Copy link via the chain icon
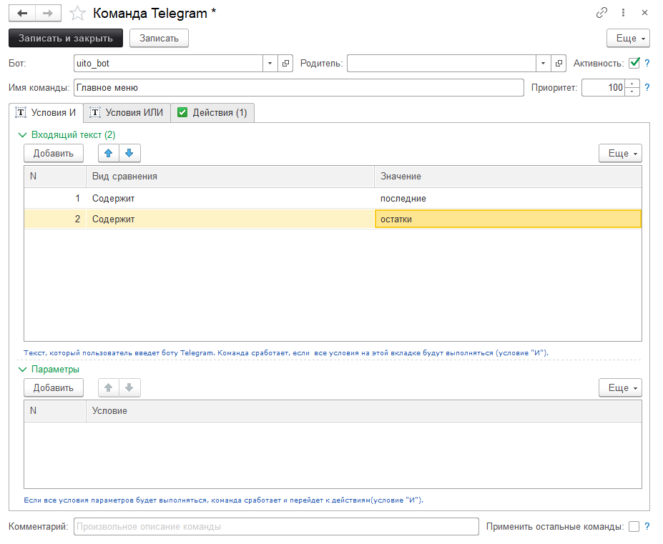The height and width of the screenshot is (544, 663). (x=601, y=13)
